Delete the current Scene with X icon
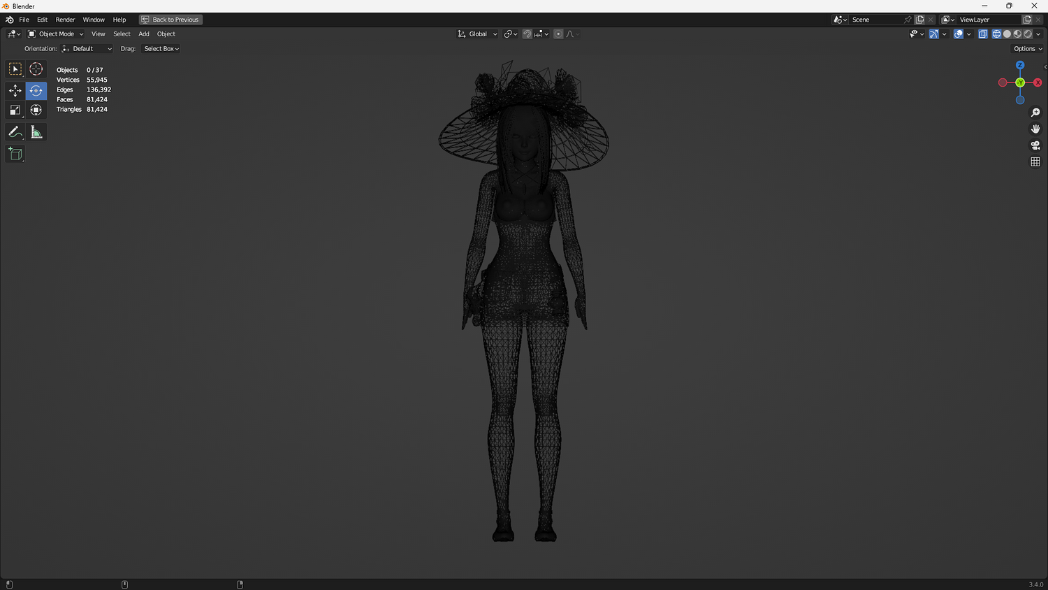The width and height of the screenshot is (1048, 590). (x=931, y=20)
